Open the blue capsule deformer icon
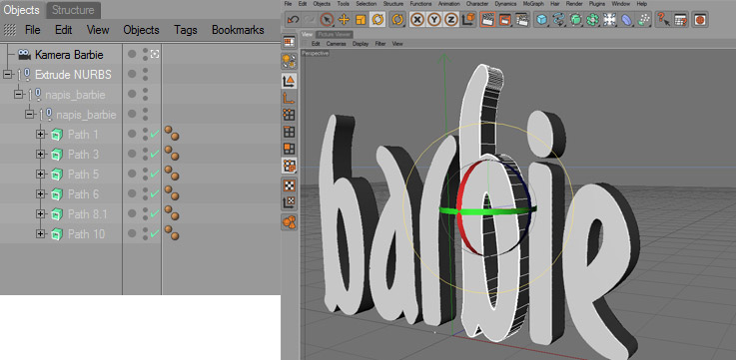736x360 pixels. (x=627, y=19)
